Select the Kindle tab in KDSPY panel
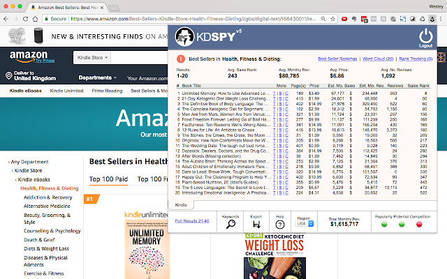Image resolution: width=447 pixels, height=279 pixels. [181, 204]
